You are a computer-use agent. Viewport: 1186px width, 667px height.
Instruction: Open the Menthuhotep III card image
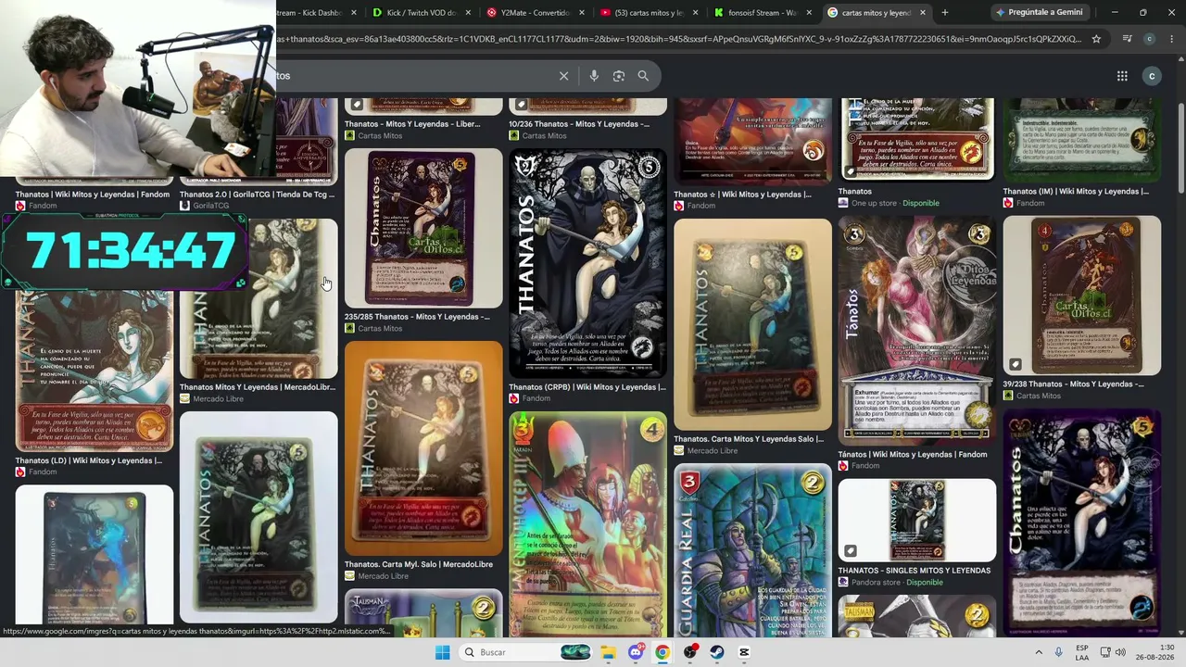click(587, 524)
